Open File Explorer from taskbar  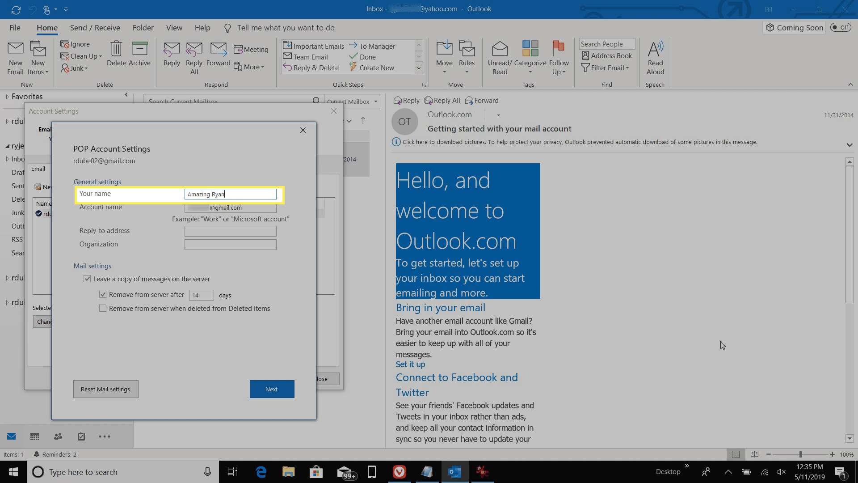[x=288, y=472]
